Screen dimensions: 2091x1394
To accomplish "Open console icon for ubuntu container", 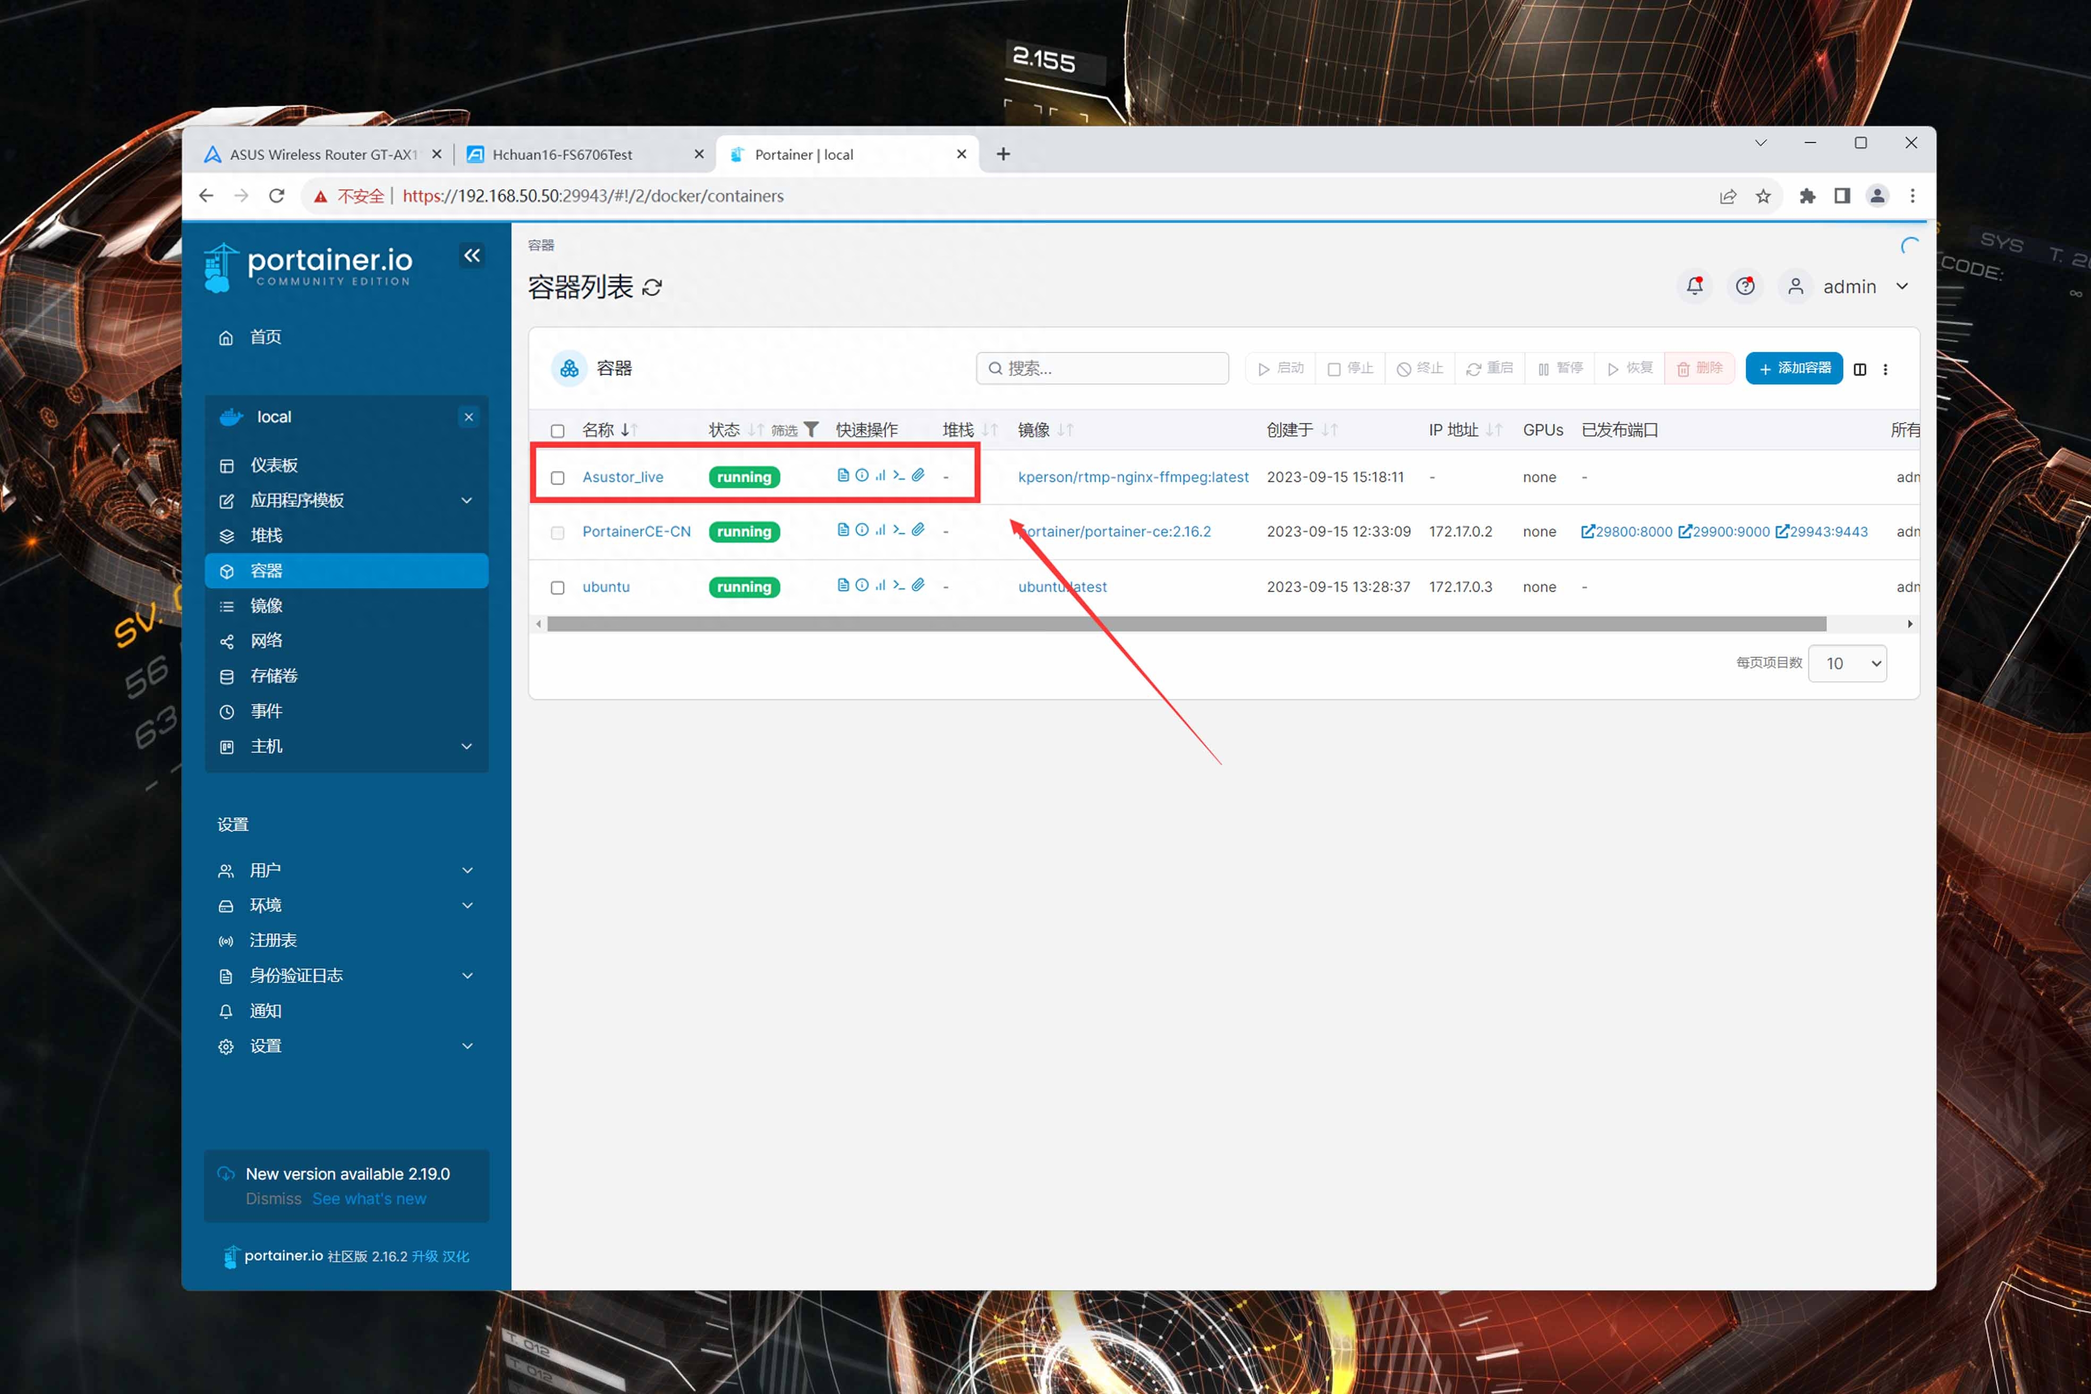I will click(x=899, y=585).
